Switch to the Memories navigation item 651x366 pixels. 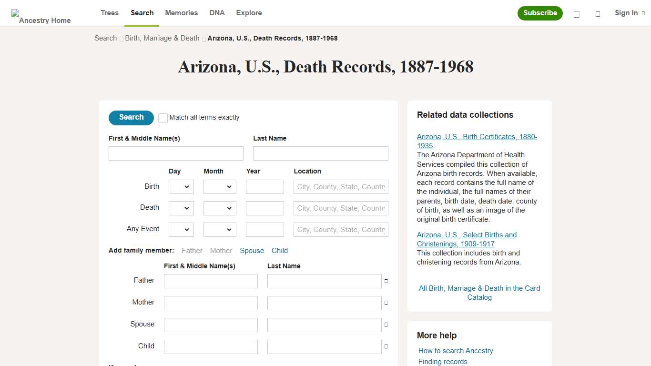pos(181,13)
